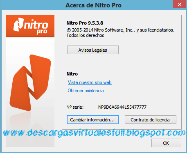The image size is (187, 153).
Task: Click the large orange Nitro N emblem
Action: point(30,82)
